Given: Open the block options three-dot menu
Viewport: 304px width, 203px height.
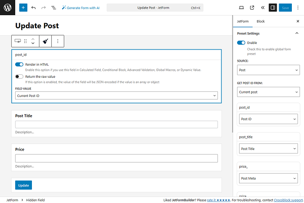Looking at the screenshot, I should [58, 41].
